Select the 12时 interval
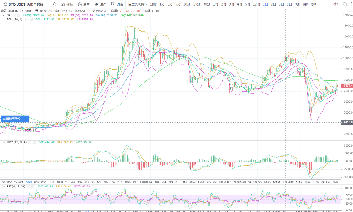The height and width of the screenshot is (212, 353). [x=256, y=4]
